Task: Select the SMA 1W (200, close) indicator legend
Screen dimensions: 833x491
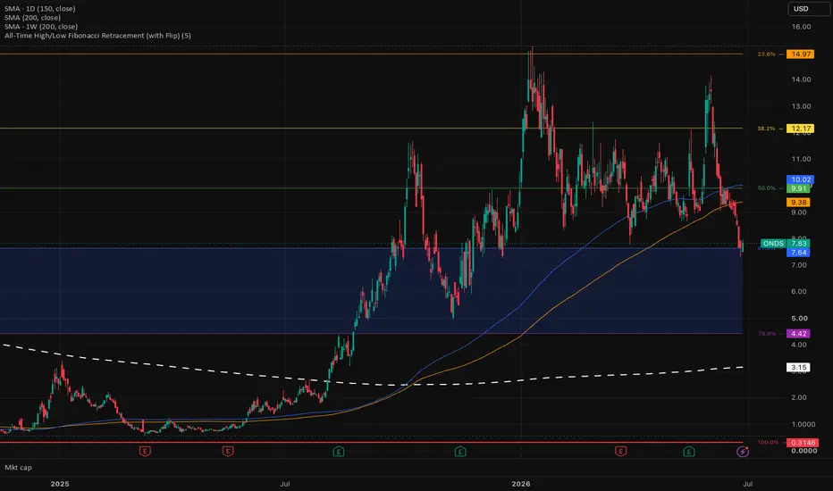Action: pyautogui.click(x=41, y=27)
